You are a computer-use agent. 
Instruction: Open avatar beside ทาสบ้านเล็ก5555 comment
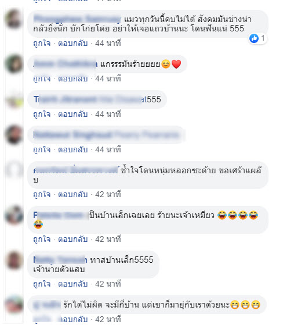[14, 260]
